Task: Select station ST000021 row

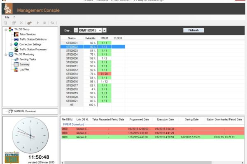Action: click(x=93, y=101)
